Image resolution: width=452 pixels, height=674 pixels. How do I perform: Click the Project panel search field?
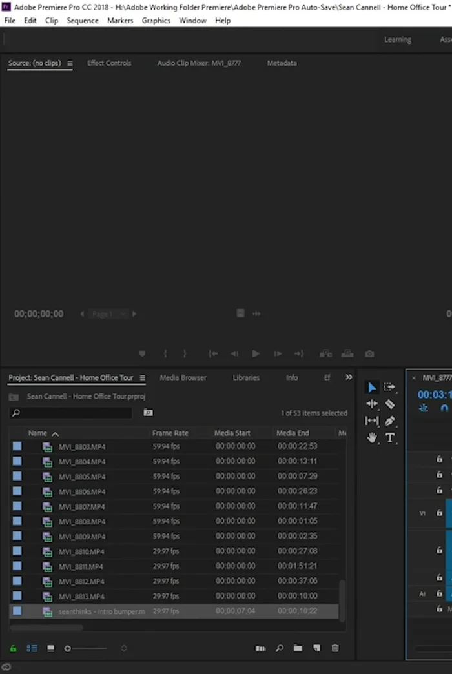click(x=71, y=413)
